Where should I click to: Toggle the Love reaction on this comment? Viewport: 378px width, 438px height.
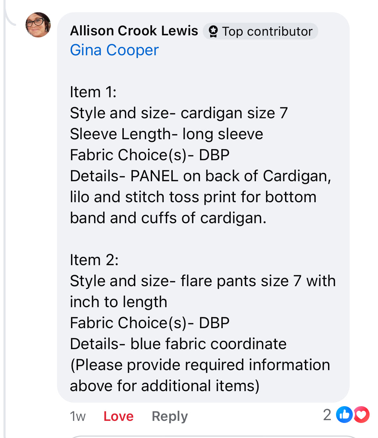tap(119, 416)
